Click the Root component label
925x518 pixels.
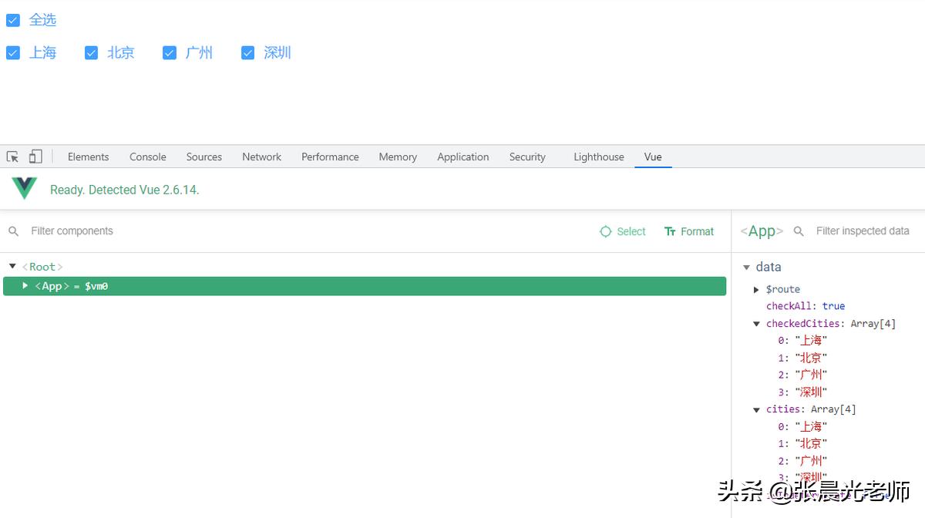click(42, 267)
